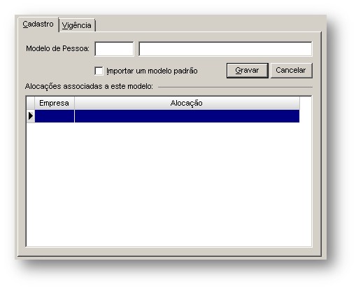Screen dimensions: 356x289
Task: Sort by the Empresa column header
Action: pos(55,103)
